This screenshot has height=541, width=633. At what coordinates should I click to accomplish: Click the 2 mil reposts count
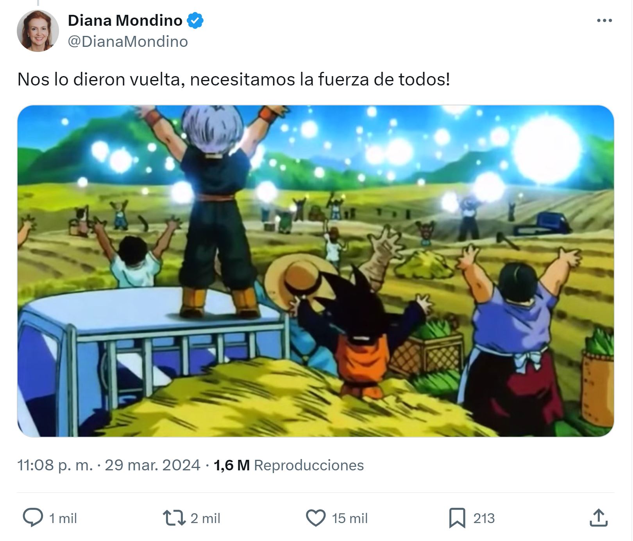[206, 518]
